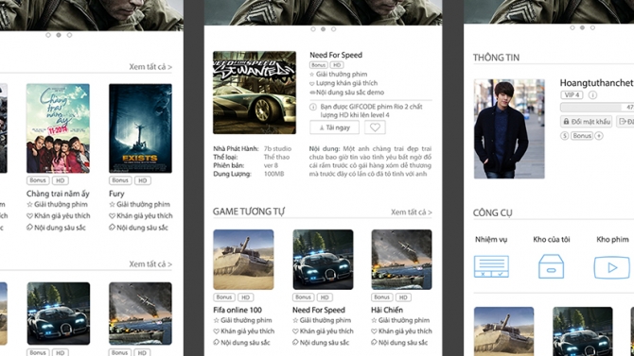Open the naval battle thumbnail on the left screen
The height and width of the screenshot is (356, 634).
pyautogui.click(x=140, y=314)
